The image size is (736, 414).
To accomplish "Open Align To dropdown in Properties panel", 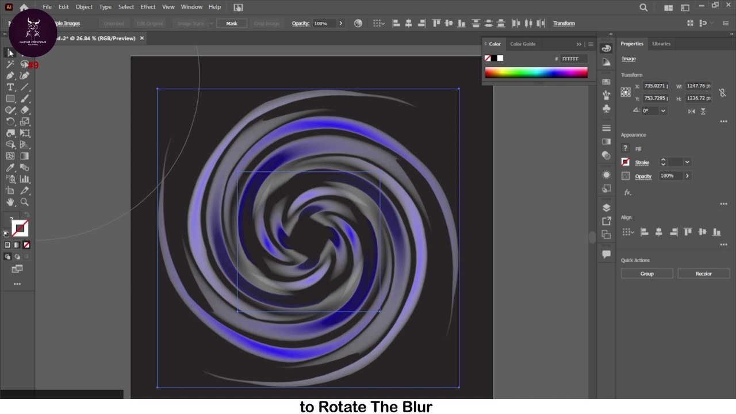I will (628, 232).
